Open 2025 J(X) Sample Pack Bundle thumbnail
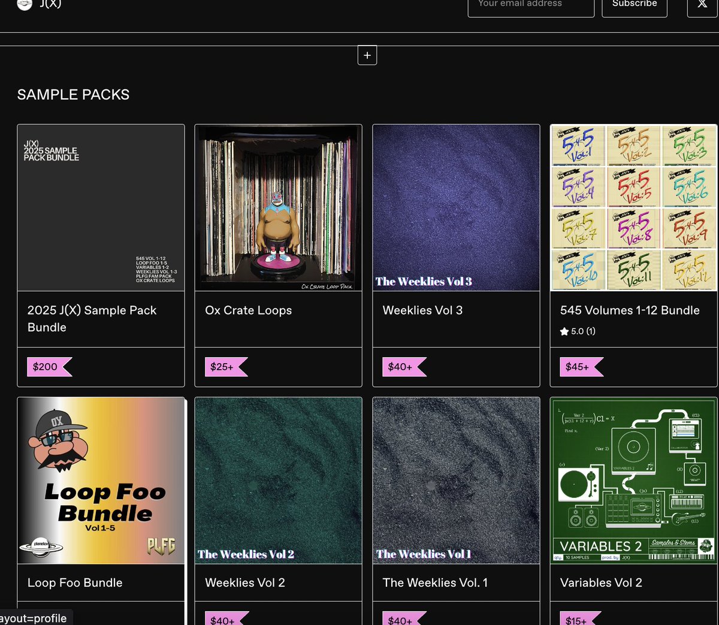Screen dimensions: 719x625 (101, 208)
